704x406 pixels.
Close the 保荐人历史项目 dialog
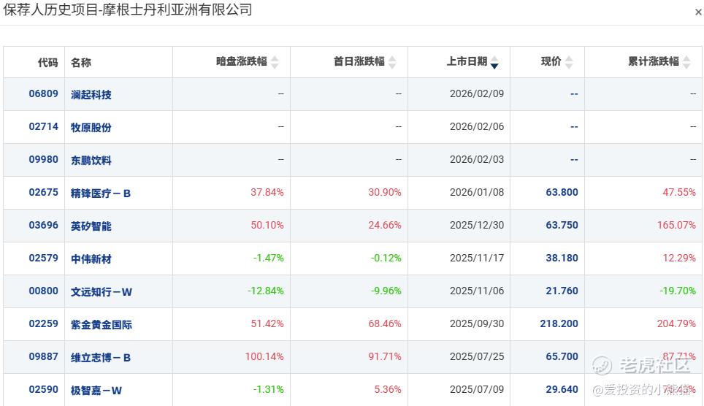(x=698, y=12)
